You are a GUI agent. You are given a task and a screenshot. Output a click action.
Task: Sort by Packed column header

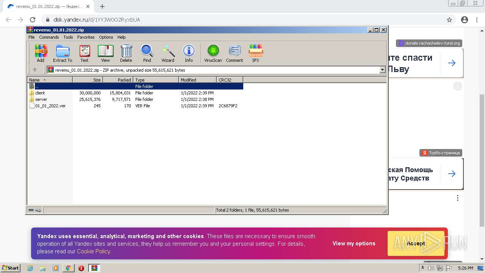click(118, 80)
